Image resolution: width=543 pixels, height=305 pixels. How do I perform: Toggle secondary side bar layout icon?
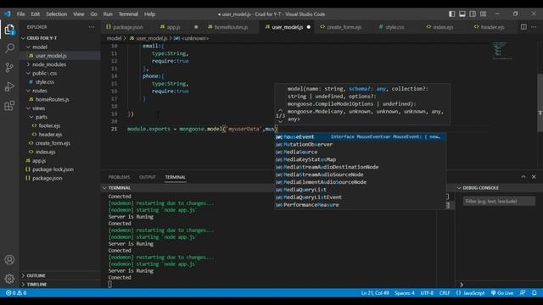click(473, 14)
